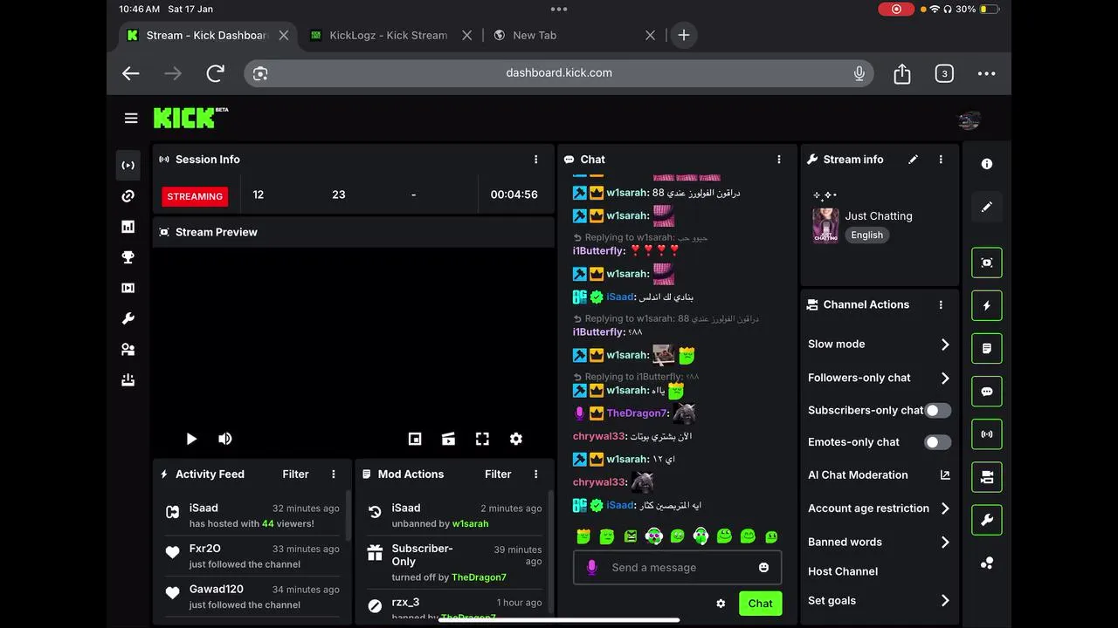Open Stream info three-dot menu
Image resolution: width=1118 pixels, height=628 pixels.
(941, 160)
